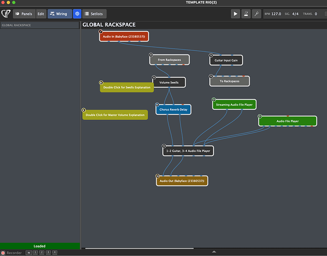Select the Streaming Audio File Player block
The width and height of the screenshot is (327, 256).
[x=234, y=105]
